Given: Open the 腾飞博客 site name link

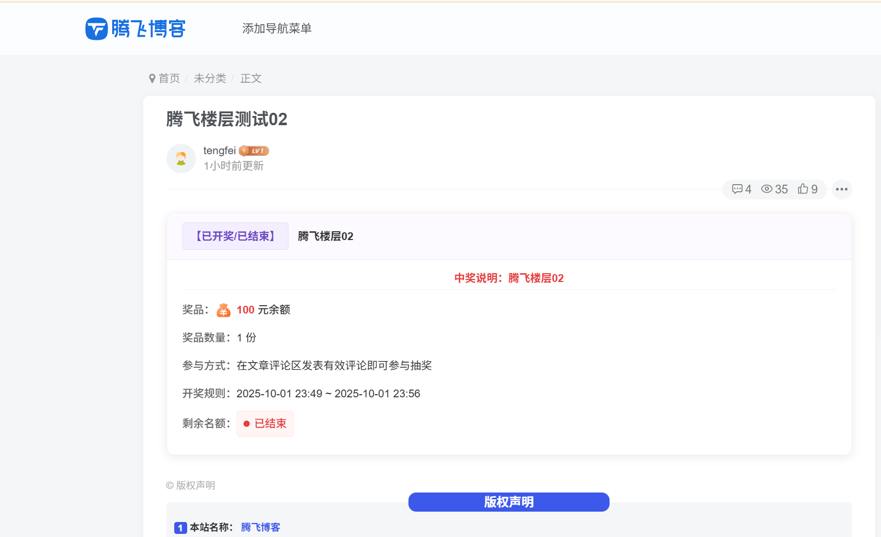Looking at the screenshot, I should 260,527.
